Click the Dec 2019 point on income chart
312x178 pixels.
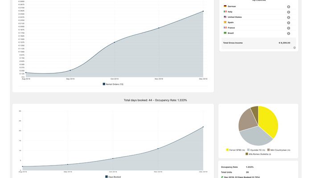tap(203, 11)
